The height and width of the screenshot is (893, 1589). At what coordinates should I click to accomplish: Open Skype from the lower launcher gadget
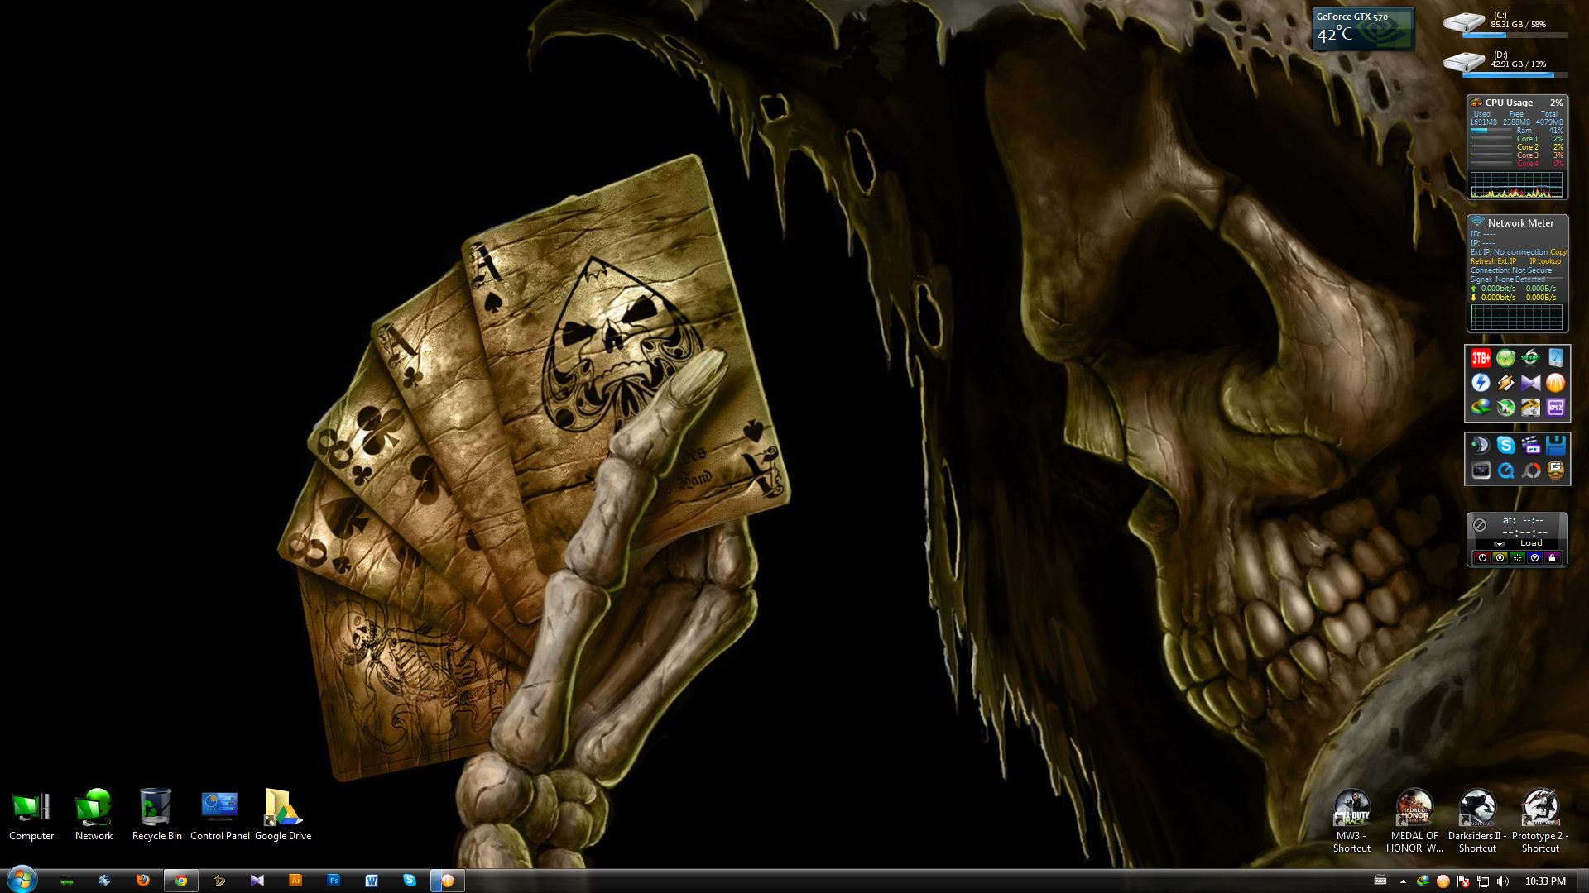1505,446
